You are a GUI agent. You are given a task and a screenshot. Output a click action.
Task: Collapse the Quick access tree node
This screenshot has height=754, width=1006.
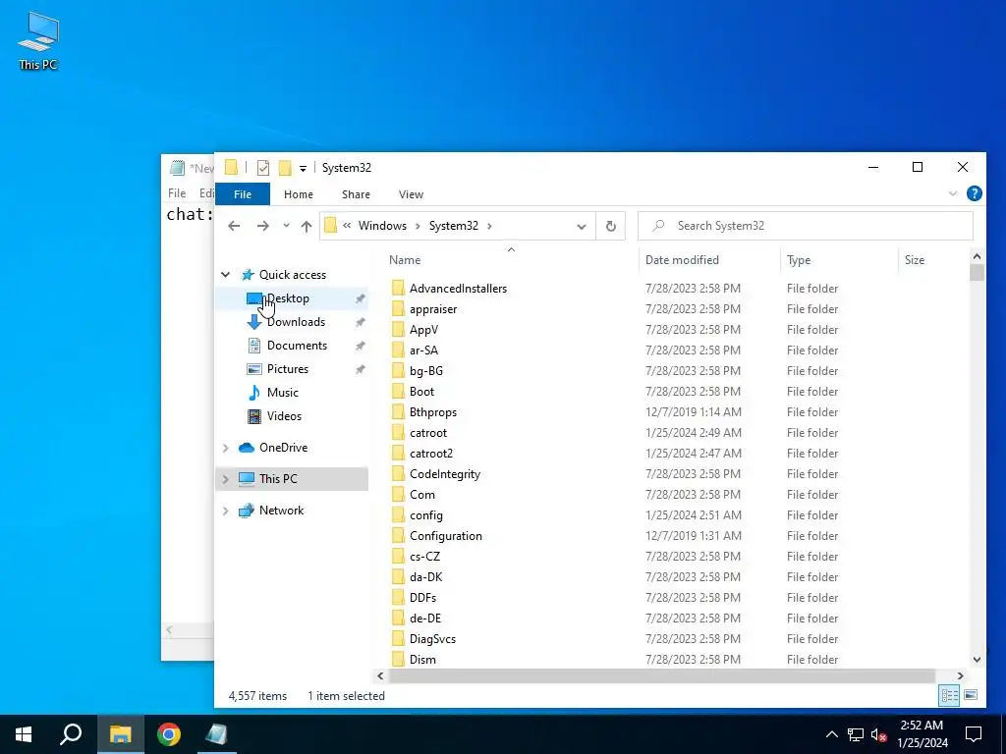point(226,275)
